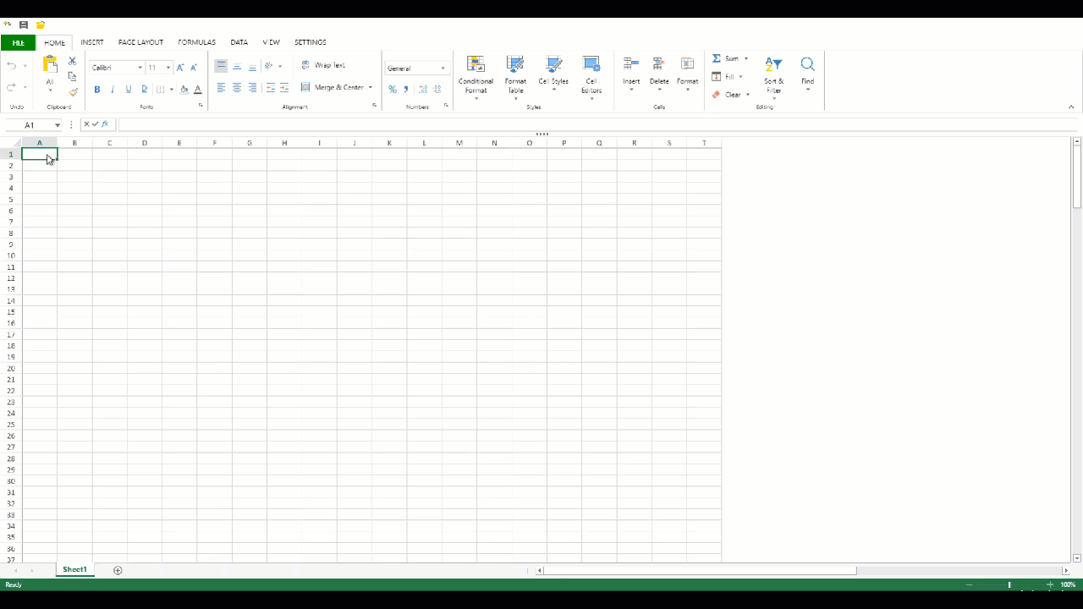The height and width of the screenshot is (609, 1083).
Task: Add a new sheet with plus button
Action: coord(118,570)
